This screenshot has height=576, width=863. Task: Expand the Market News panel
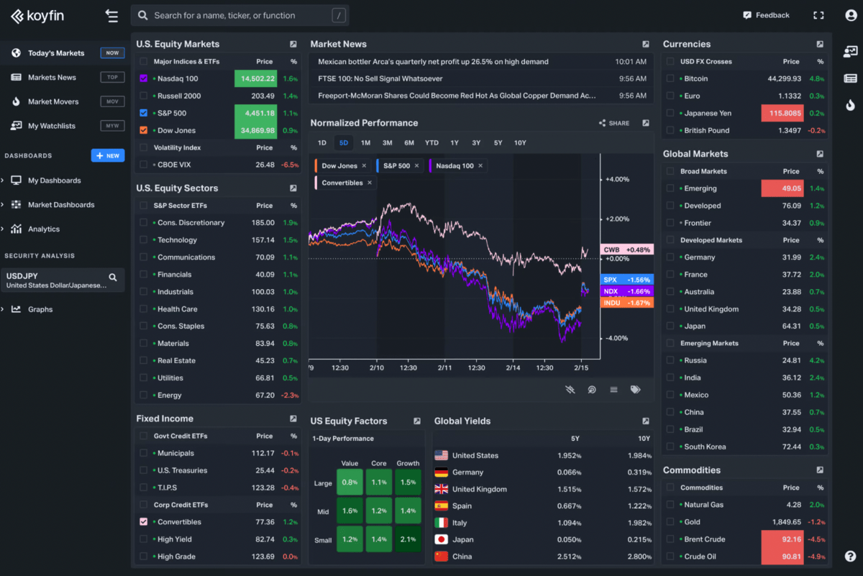[646, 45]
